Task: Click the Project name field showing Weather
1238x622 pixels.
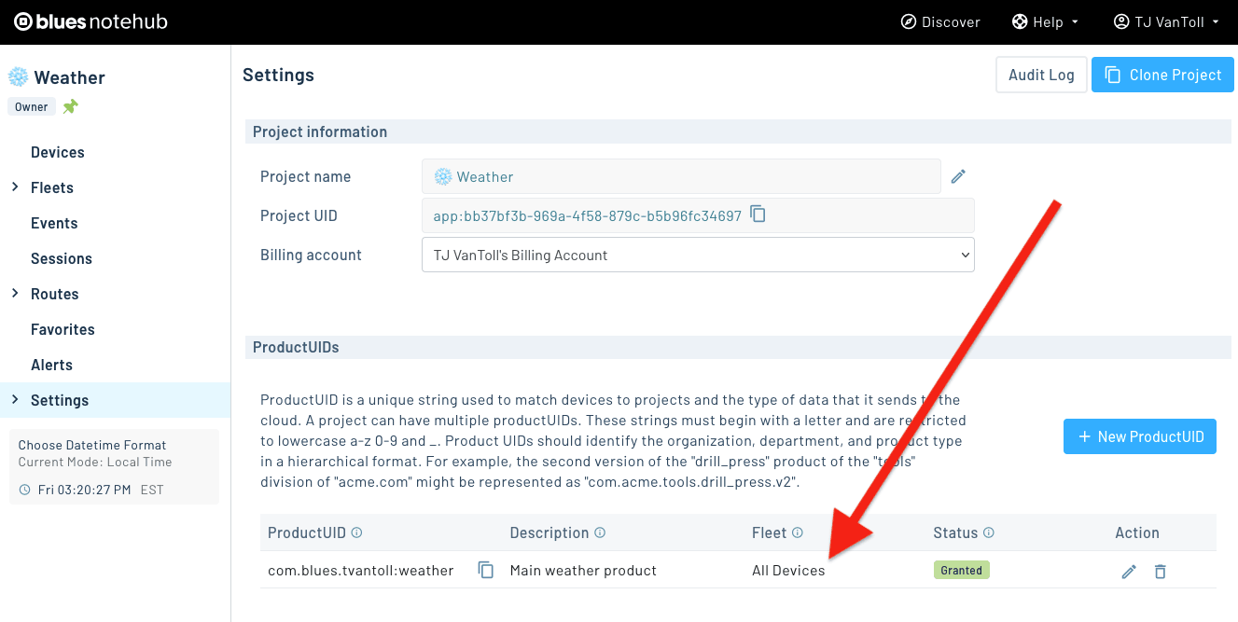Action: pyautogui.click(x=681, y=176)
